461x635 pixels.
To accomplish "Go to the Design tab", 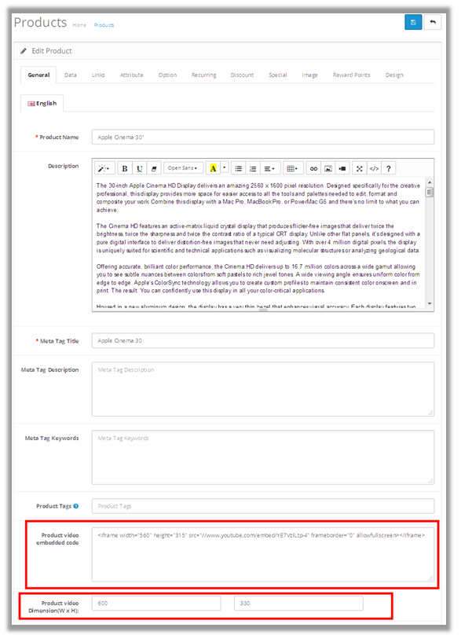I will coord(394,75).
